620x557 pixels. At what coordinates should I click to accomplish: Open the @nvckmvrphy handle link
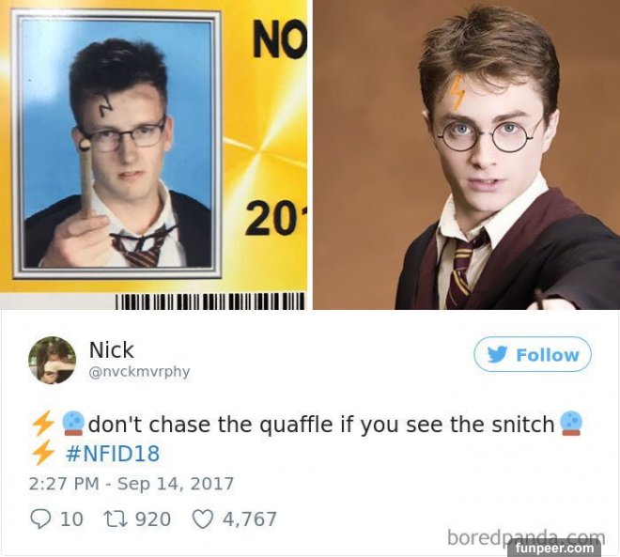pyautogui.click(x=139, y=372)
